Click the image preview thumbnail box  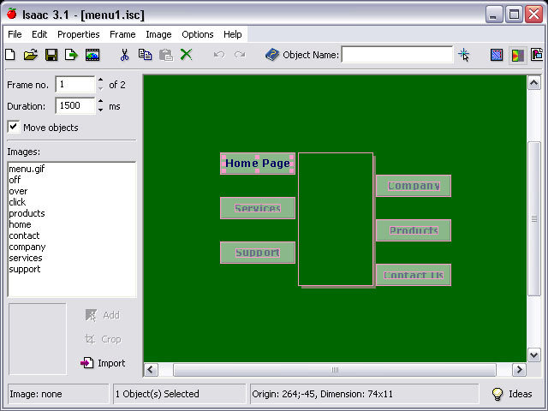coord(38,339)
